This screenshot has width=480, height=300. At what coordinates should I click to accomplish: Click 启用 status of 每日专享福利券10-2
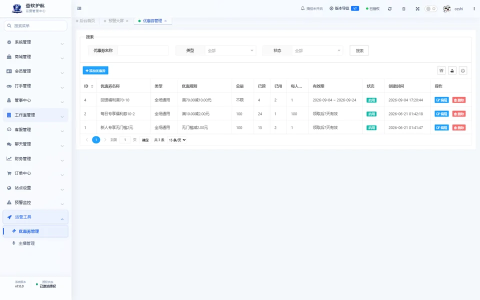371,114
